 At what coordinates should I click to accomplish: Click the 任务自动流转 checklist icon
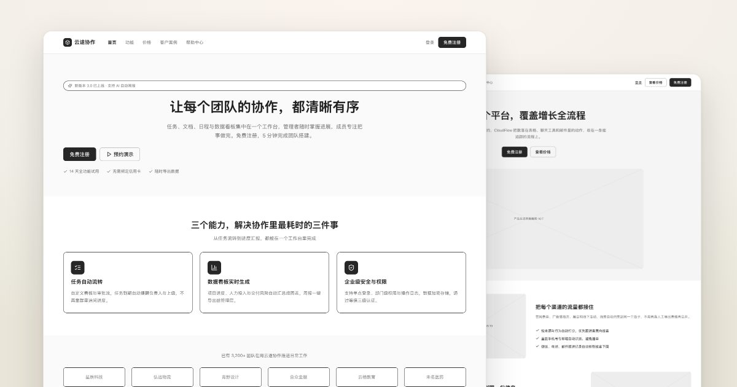(77, 268)
